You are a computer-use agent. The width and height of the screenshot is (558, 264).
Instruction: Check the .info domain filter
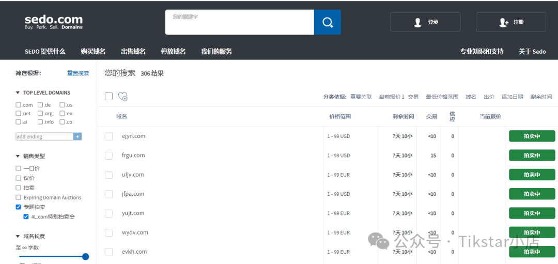[x=41, y=122]
